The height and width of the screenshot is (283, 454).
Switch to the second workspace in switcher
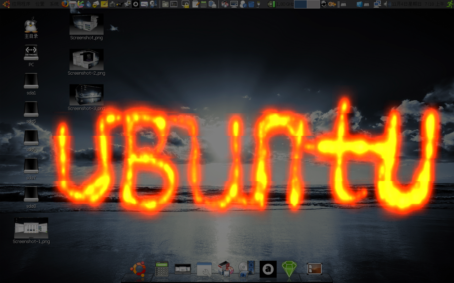pyautogui.click(x=313, y=4)
